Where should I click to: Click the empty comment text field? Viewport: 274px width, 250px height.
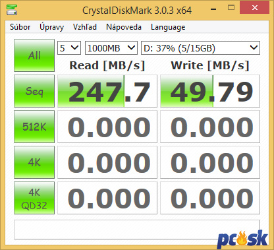click(137, 230)
